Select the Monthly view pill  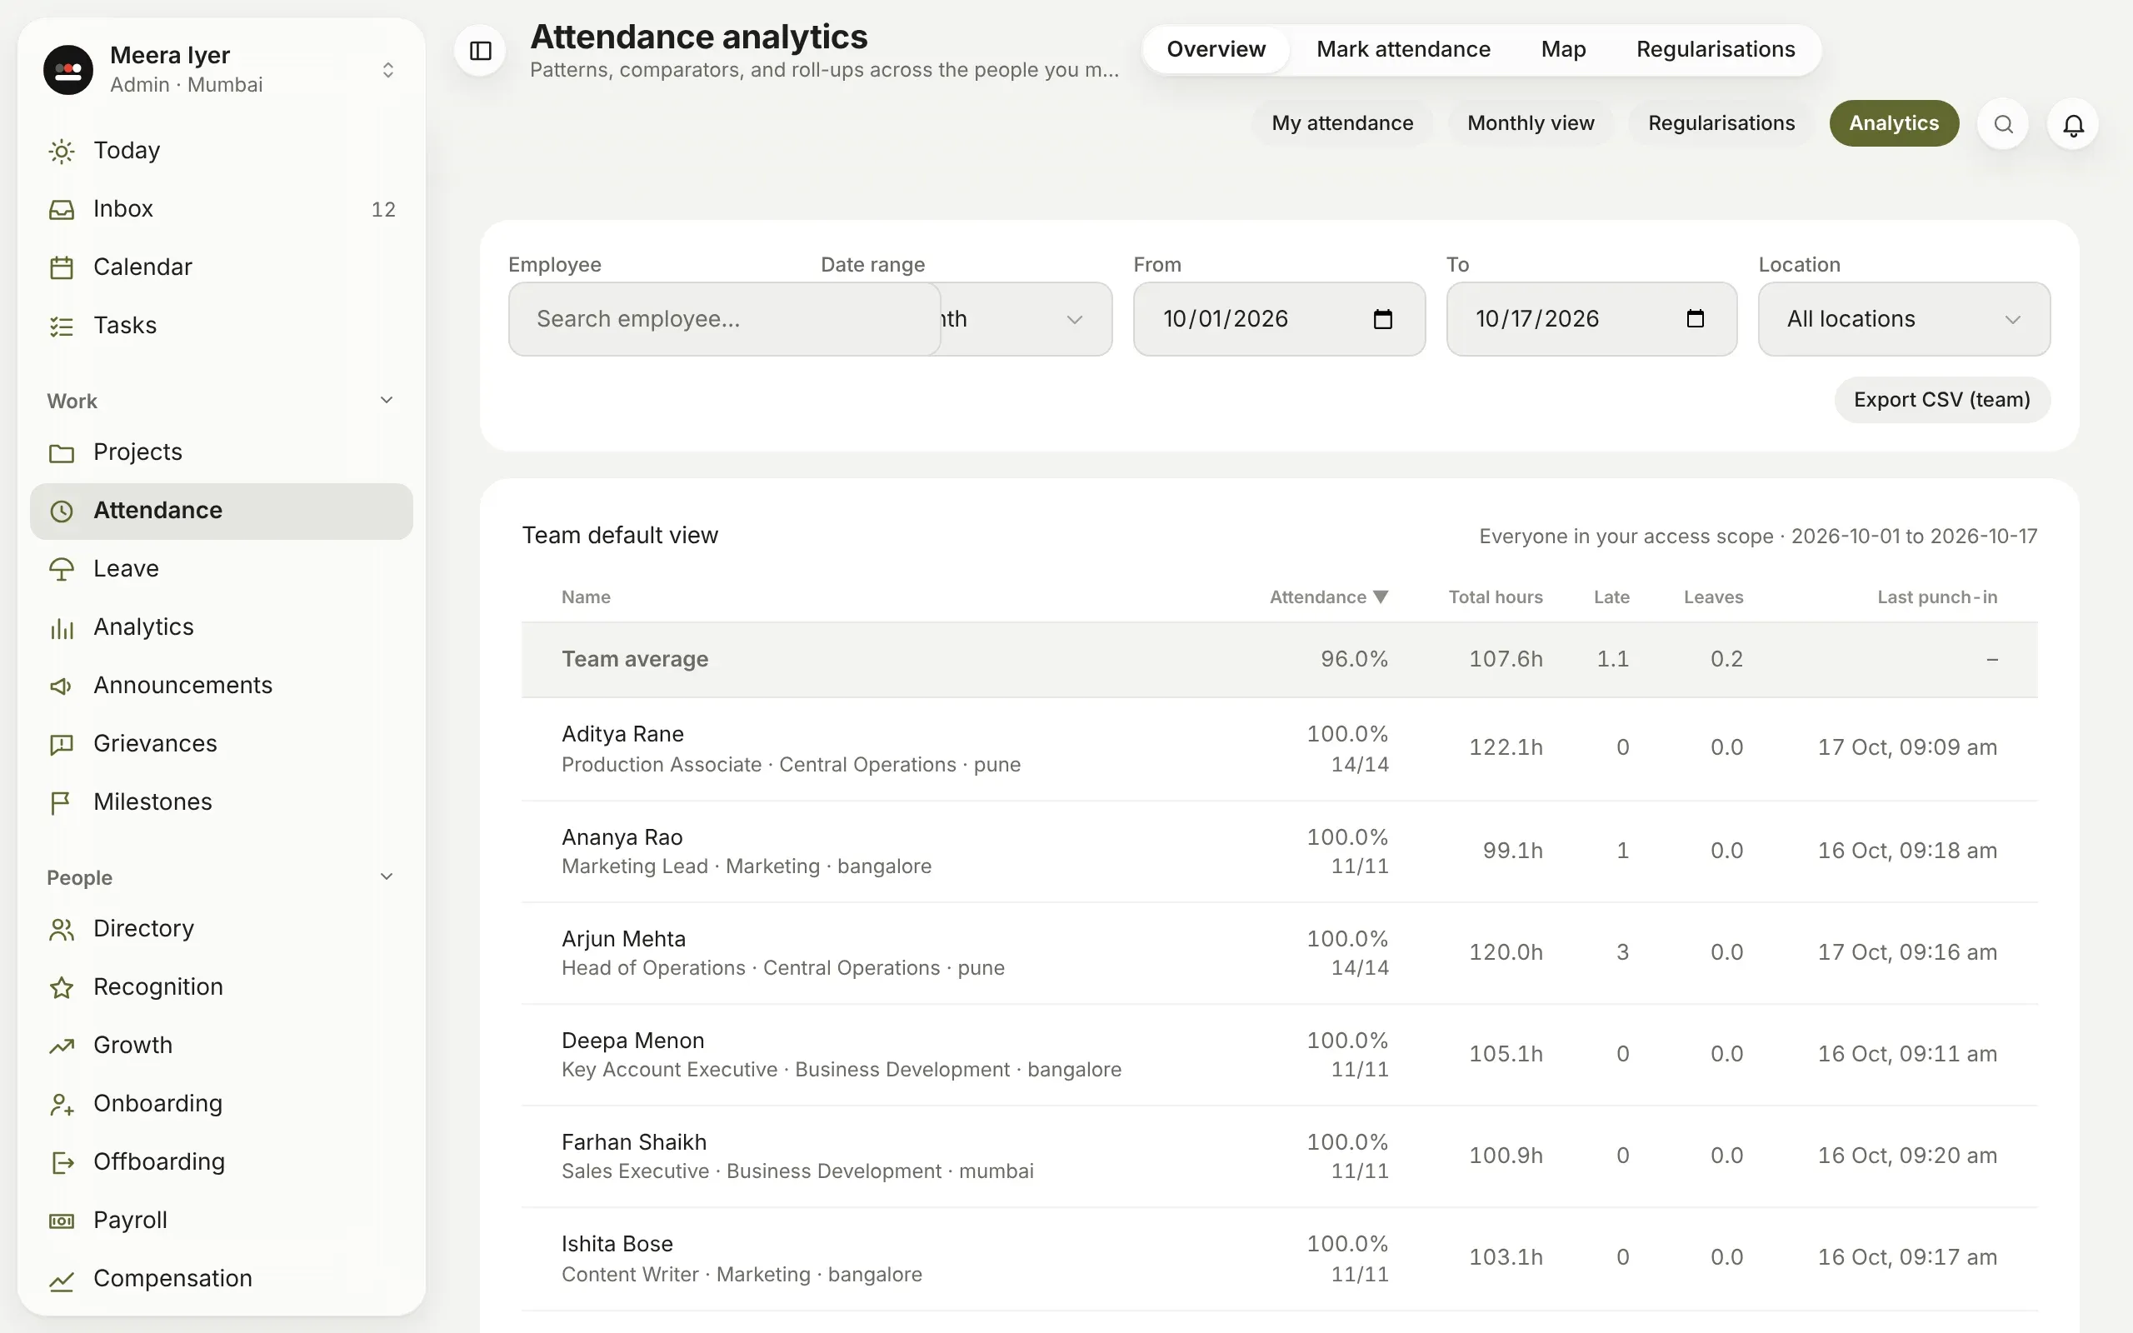coord(1530,123)
